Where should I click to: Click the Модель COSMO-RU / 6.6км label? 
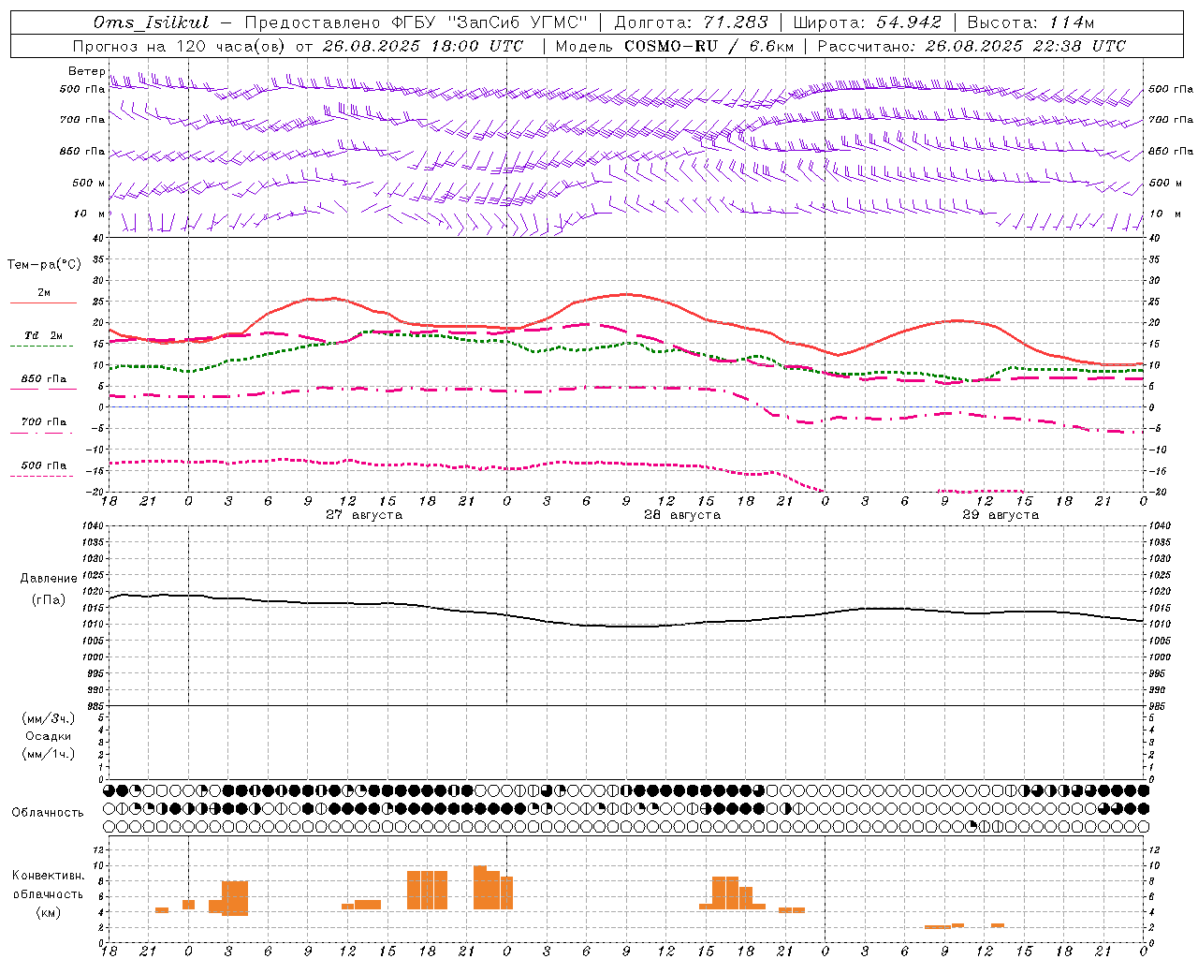point(674,46)
